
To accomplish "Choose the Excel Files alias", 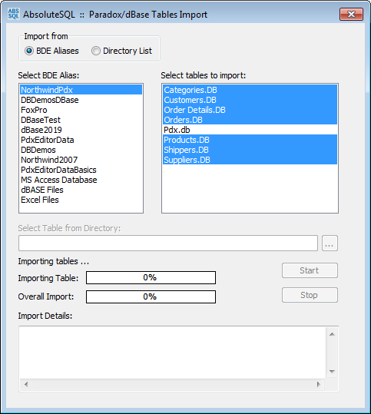I will (x=81, y=200).
